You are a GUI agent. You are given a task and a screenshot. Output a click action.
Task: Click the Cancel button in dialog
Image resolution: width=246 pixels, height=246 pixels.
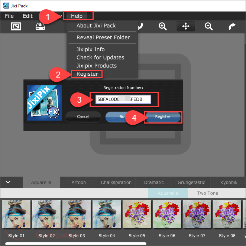pyautogui.click(x=83, y=117)
